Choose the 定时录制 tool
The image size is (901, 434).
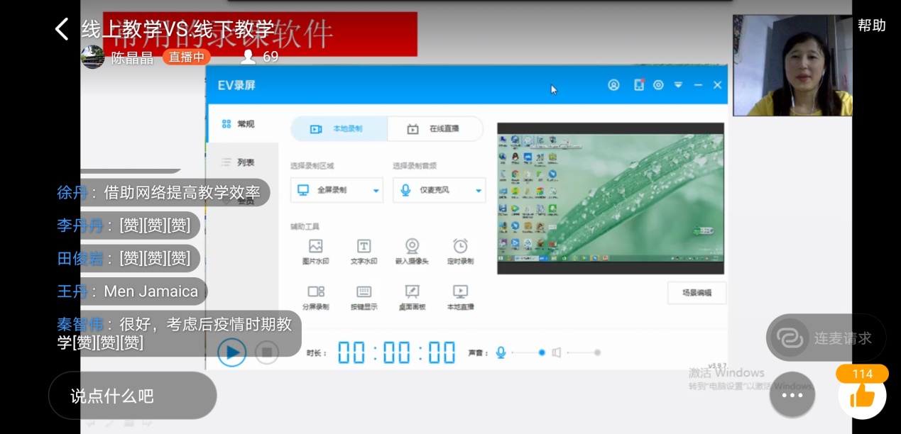(460, 252)
